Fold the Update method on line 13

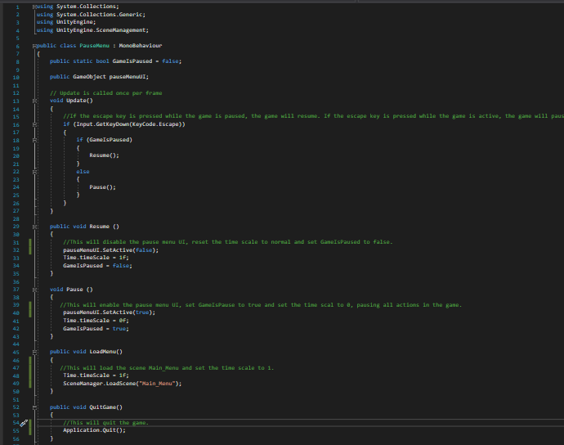point(35,101)
